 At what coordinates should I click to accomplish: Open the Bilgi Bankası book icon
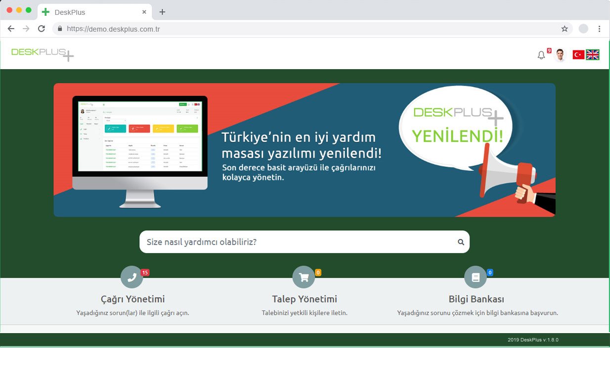[476, 277]
